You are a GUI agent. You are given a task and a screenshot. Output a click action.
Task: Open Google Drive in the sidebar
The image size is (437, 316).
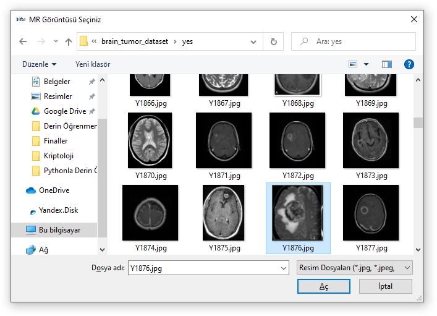point(65,111)
